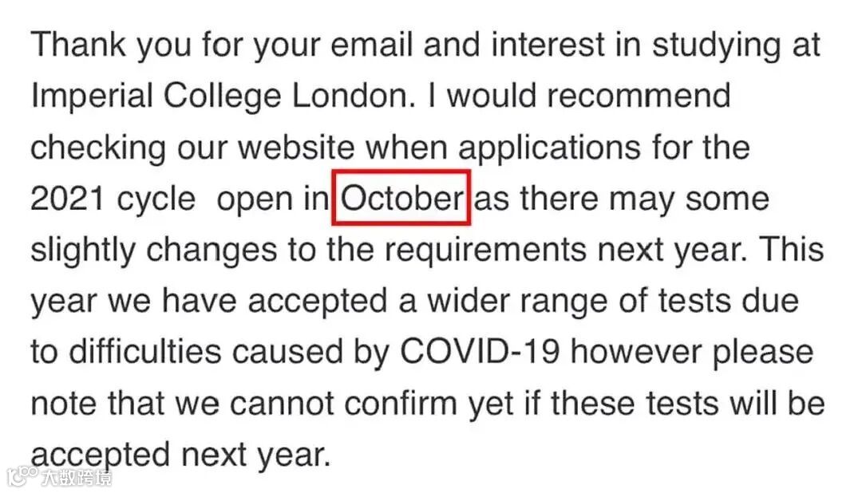The image size is (862, 493).
Task: Click the watermark logo icon at bottom left
Action: [x=22, y=475]
